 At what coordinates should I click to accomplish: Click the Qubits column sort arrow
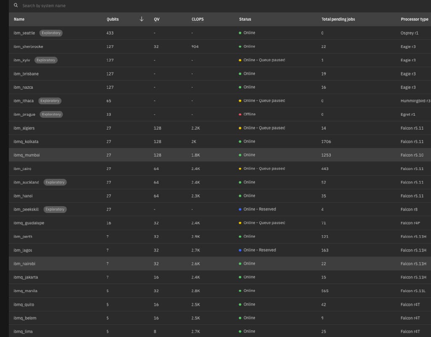(x=141, y=19)
